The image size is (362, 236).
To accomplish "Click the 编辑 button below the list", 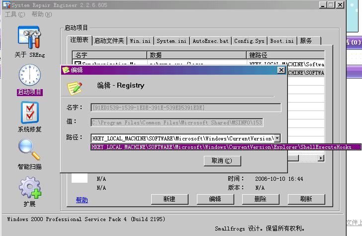I will (x=215, y=199).
